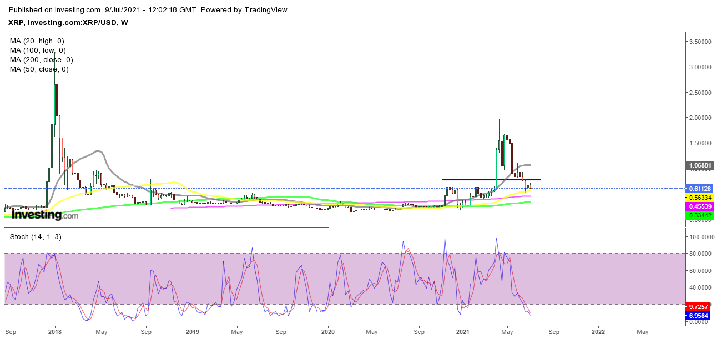
Task: Click the gray 1.06881 price tag
Action: [x=701, y=165]
